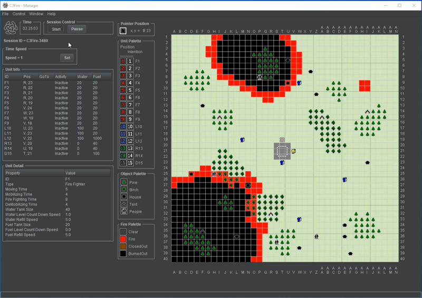This screenshot has height=298, width=422.
Task: Select blue L10 position icon in Unit Palette
Action: tap(123, 127)
